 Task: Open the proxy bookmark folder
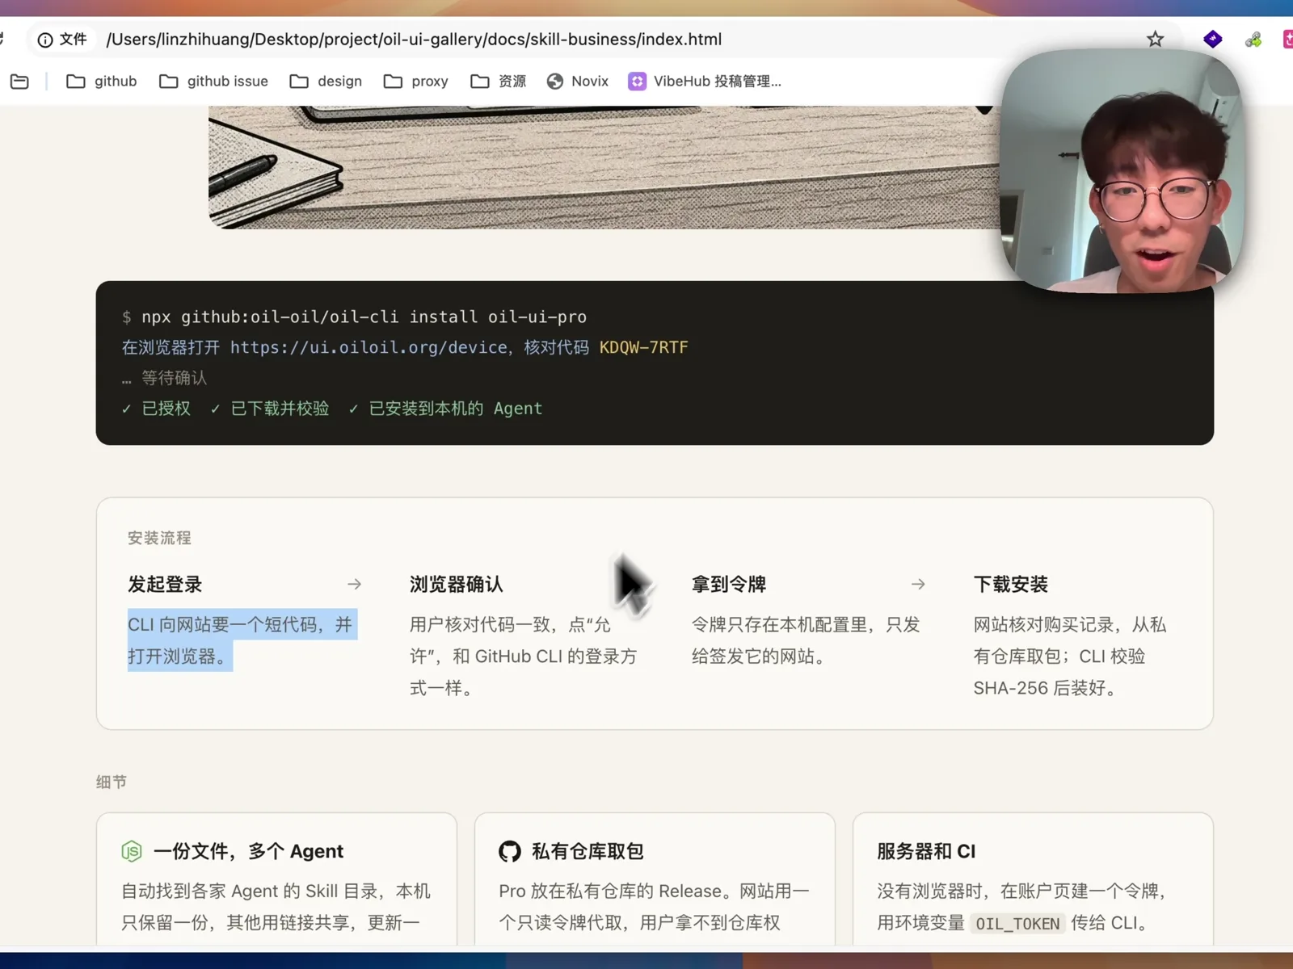point(416,82)
